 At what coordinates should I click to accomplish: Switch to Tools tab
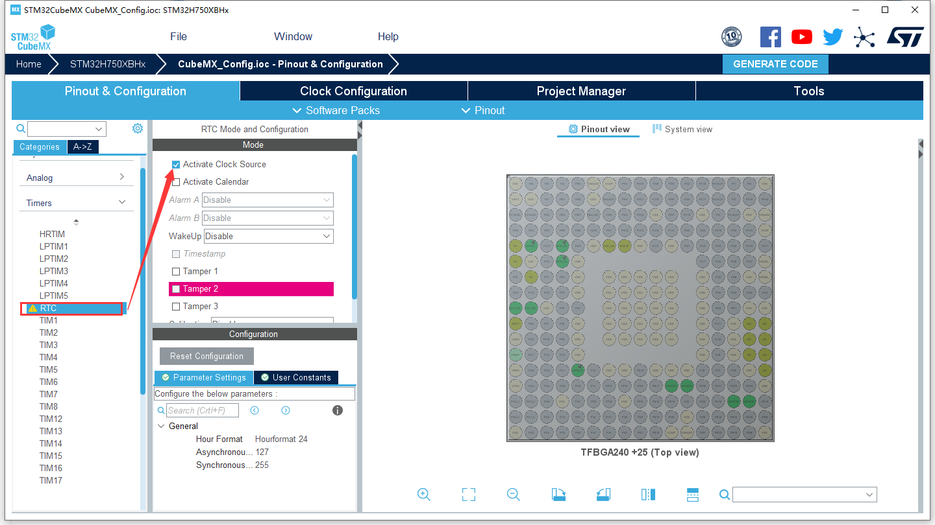coord(809,91)
